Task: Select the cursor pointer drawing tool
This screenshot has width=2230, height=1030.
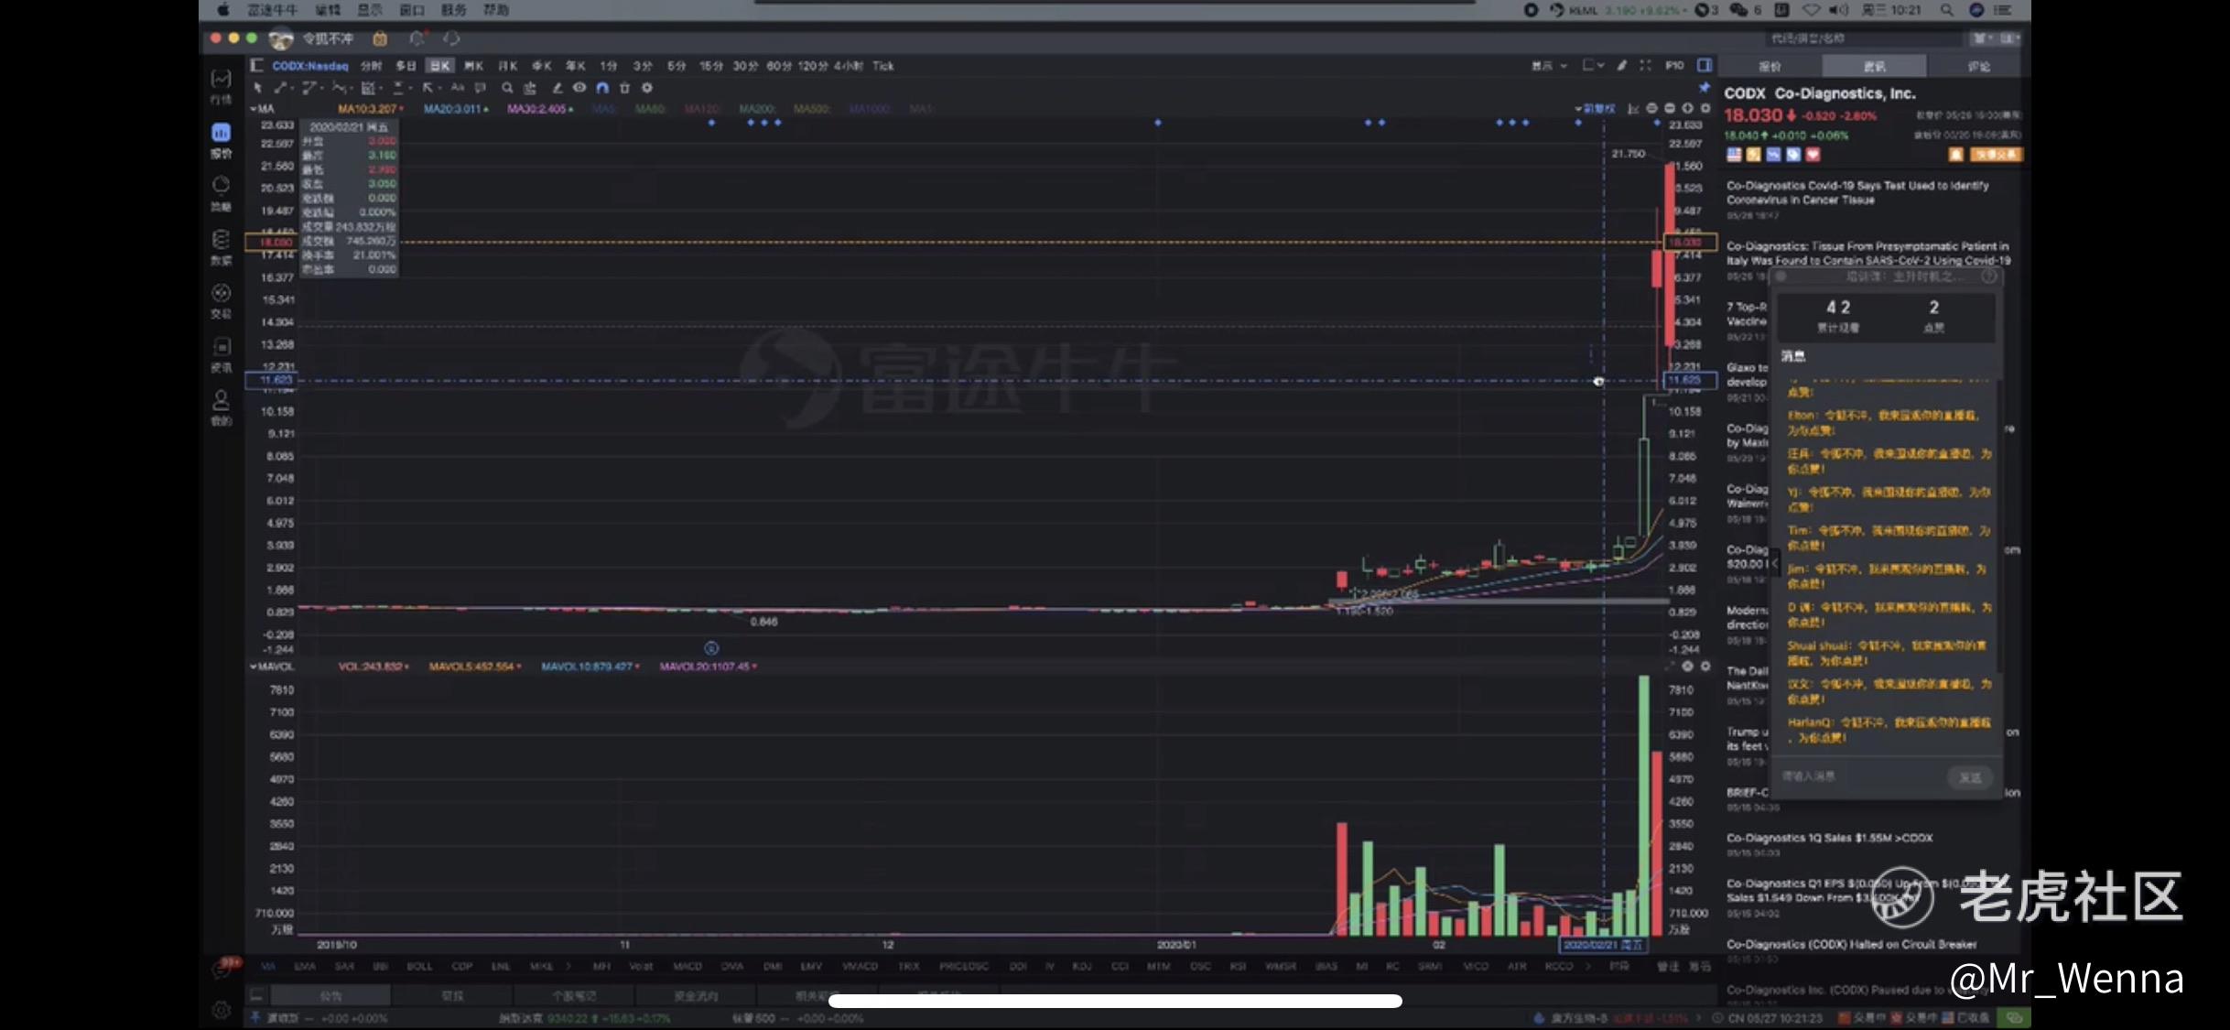Action: point(258,88)
